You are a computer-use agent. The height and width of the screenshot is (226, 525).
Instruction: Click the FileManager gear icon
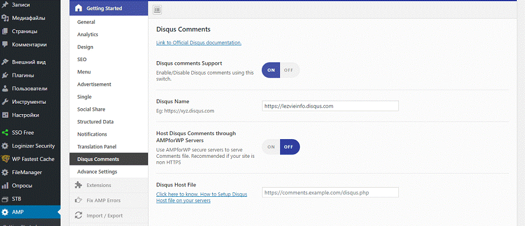point(5,172)
